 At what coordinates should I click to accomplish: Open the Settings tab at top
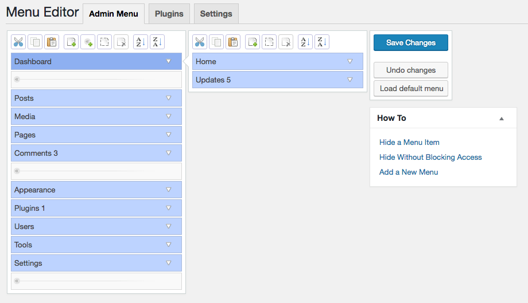click(216, 14)
